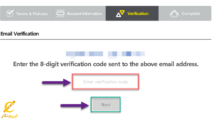Click the Account Information form icon
212x119 pixels.
(60, 13)
